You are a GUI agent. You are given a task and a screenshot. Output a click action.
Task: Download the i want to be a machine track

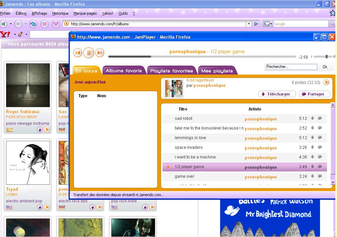tap(312, 157)
